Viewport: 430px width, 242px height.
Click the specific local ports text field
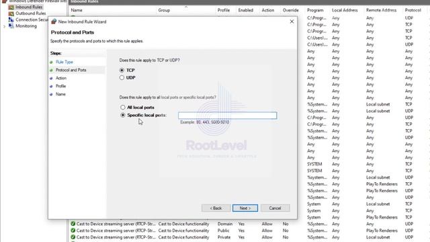pos(227,115)
